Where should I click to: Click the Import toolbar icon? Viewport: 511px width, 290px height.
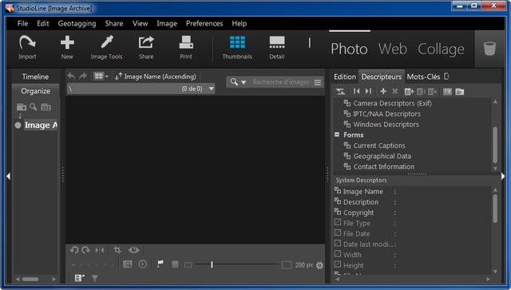(27, 47)
